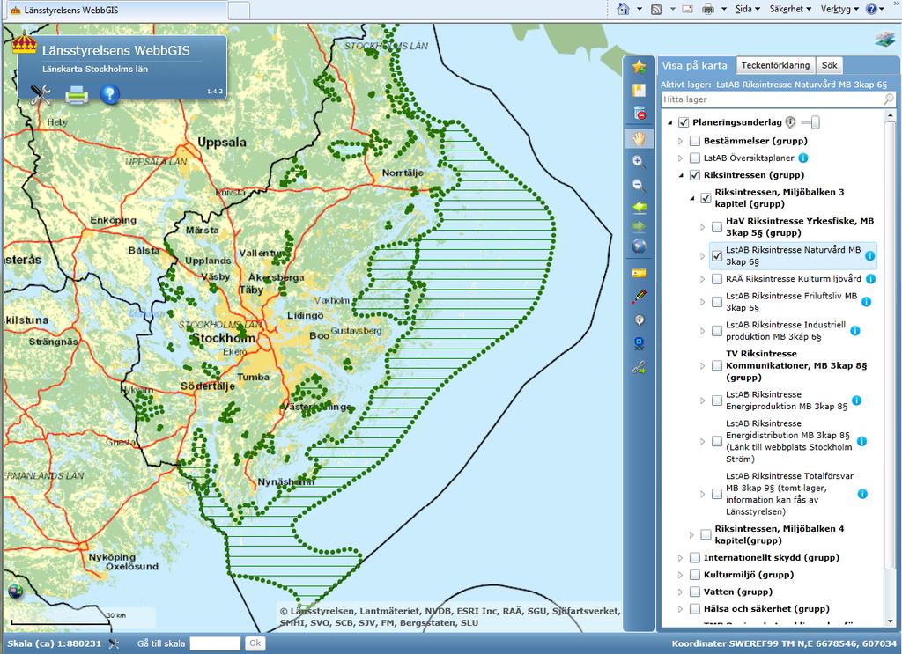Expand the Vatten (grupp) node
Image resolution: width=902 pixels, height=654 pixels.
click(681, 592)
